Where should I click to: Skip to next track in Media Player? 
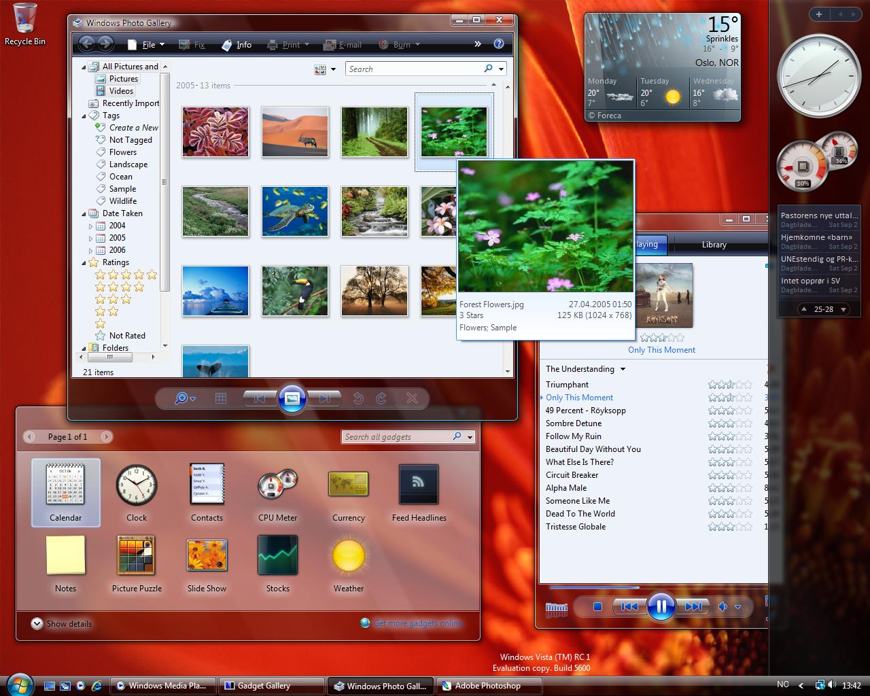pos(693,607)
